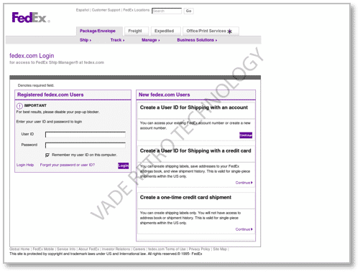Expand the Manage menu
This screenshot has height=273, width=360.
(x=150, y=40)
